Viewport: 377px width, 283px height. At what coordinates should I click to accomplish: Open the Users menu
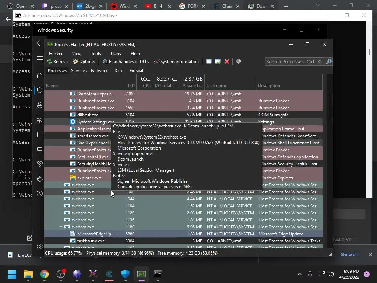coord(116,54)
